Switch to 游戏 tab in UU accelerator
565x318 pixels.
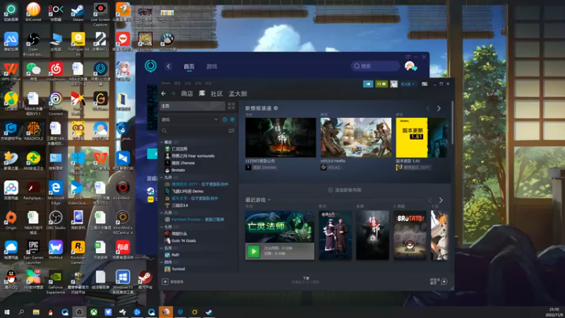[x=211, y=66]
